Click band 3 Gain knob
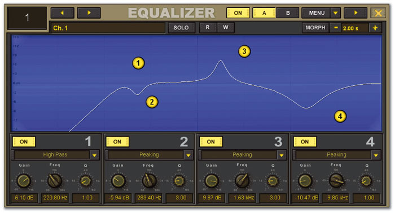Screen dimensions: 395x213 click(211, 181)
